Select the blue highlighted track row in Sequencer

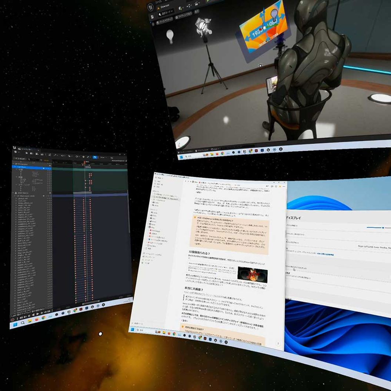32,167
